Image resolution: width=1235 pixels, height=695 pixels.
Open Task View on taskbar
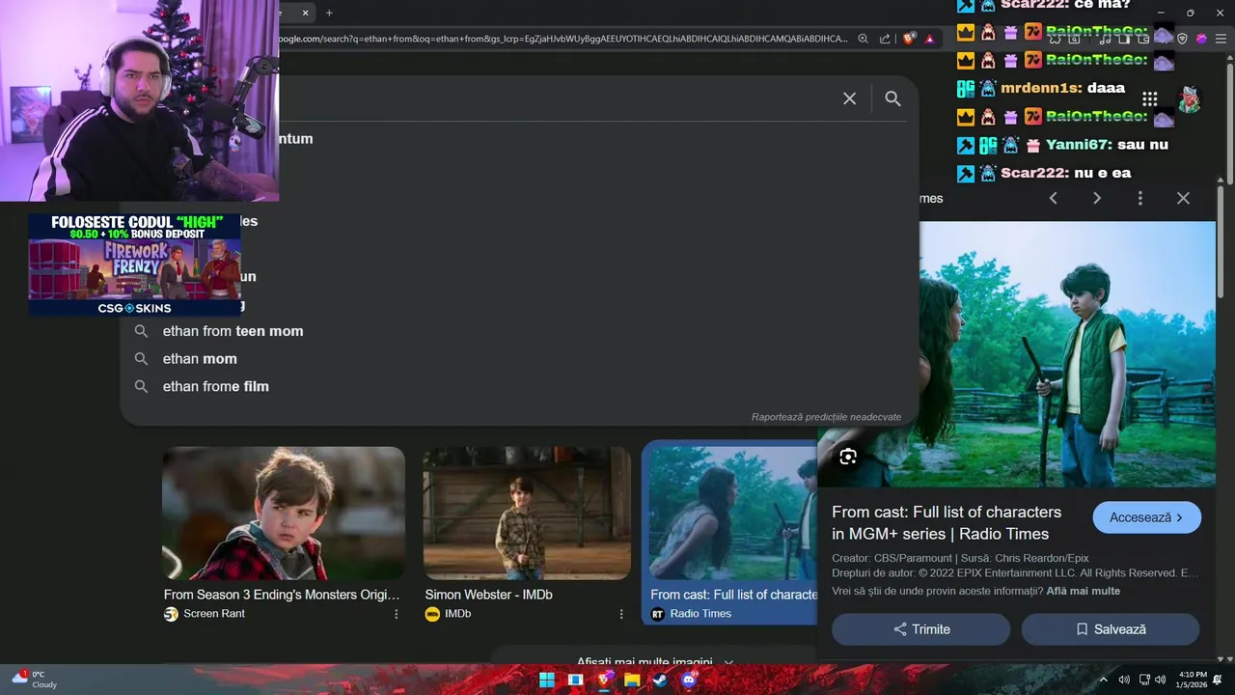(x=576, y=680)
